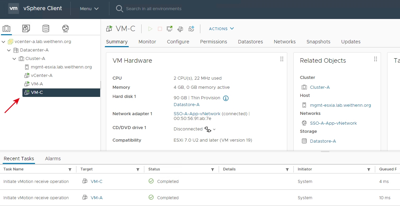Viewport: 400px width, 206px height.
Task: Collapse the vcenter-a.lab.weithenn.org node
Action: [3, 42]
